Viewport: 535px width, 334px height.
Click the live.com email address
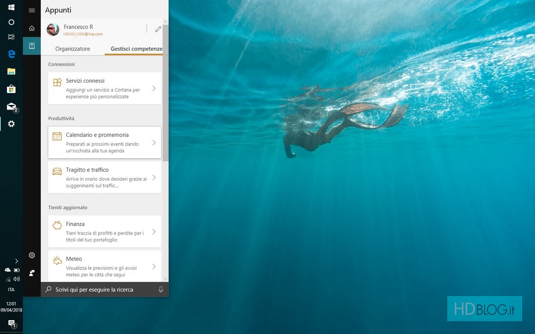click(83, 34)
